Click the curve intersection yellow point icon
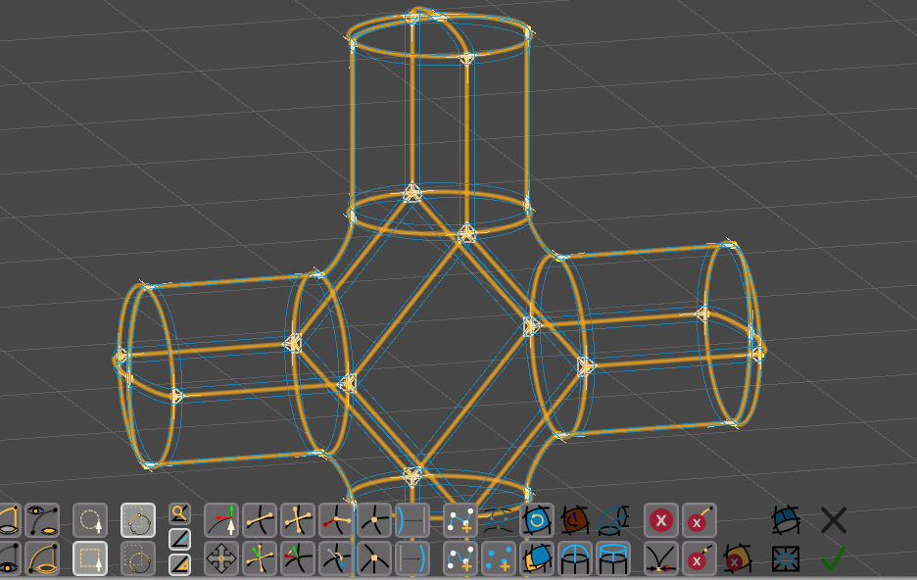 [x=374, y=520]
